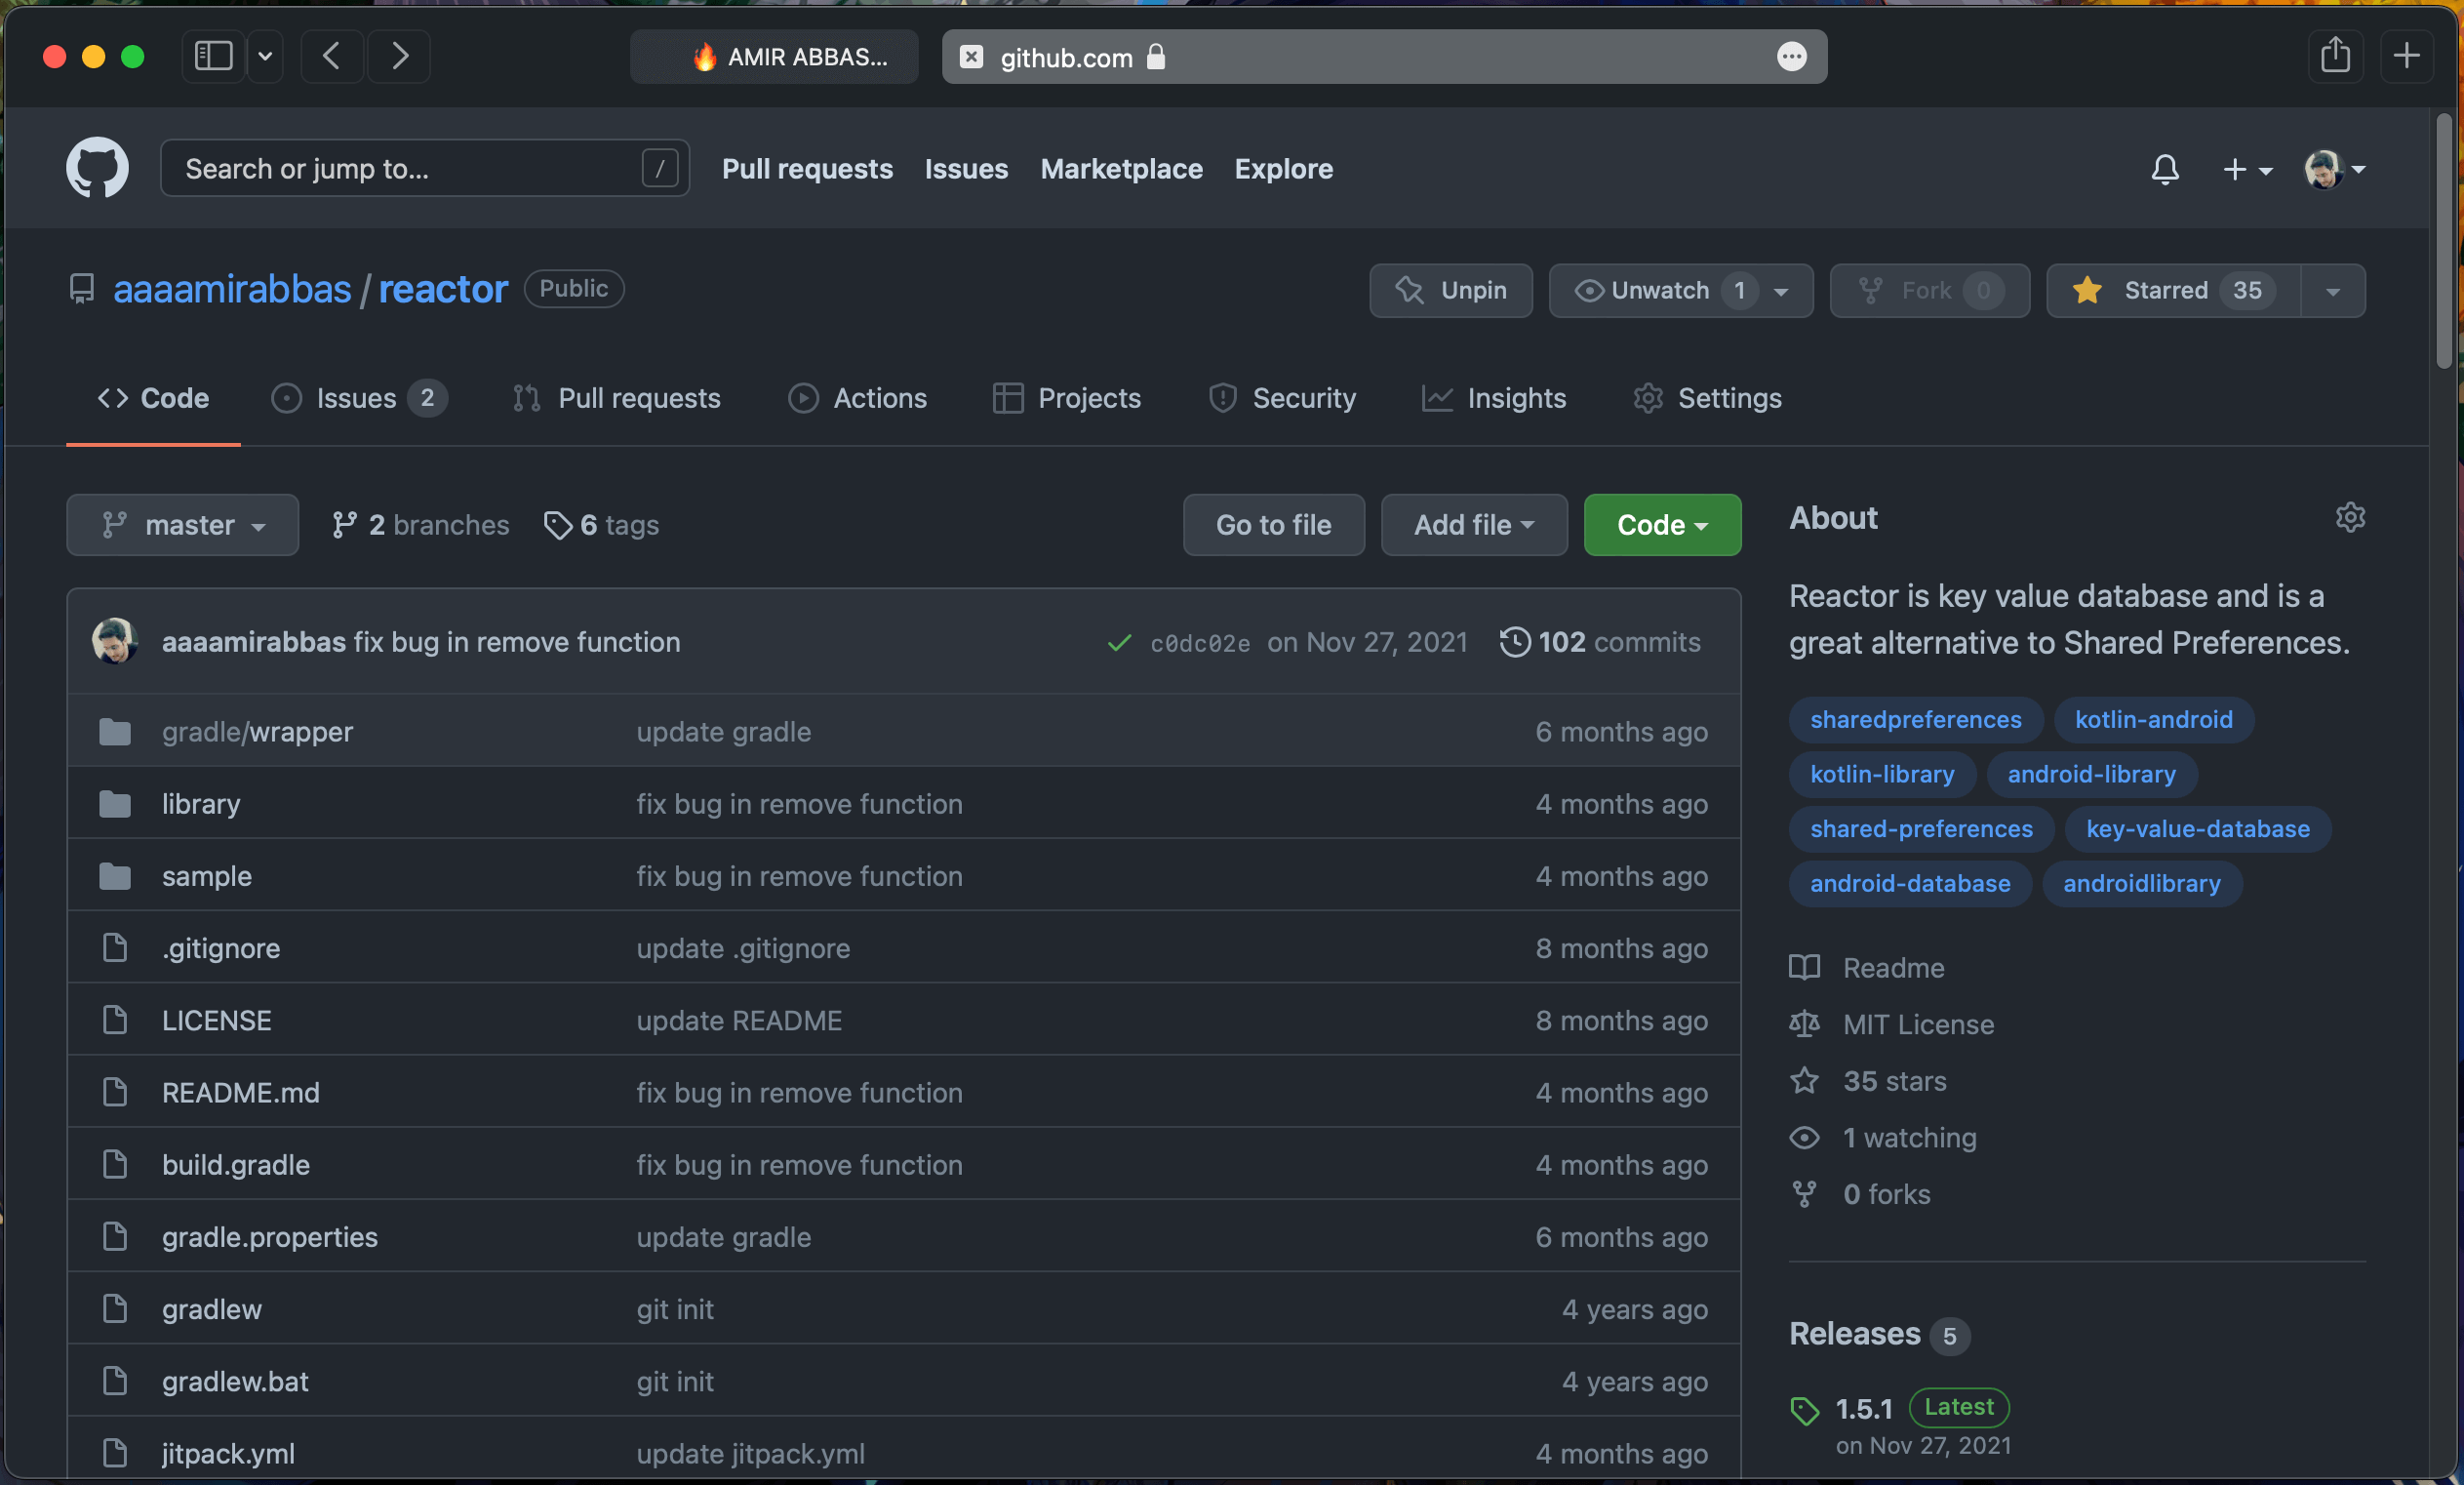Click the commit history clock icon

[1514, 642]
